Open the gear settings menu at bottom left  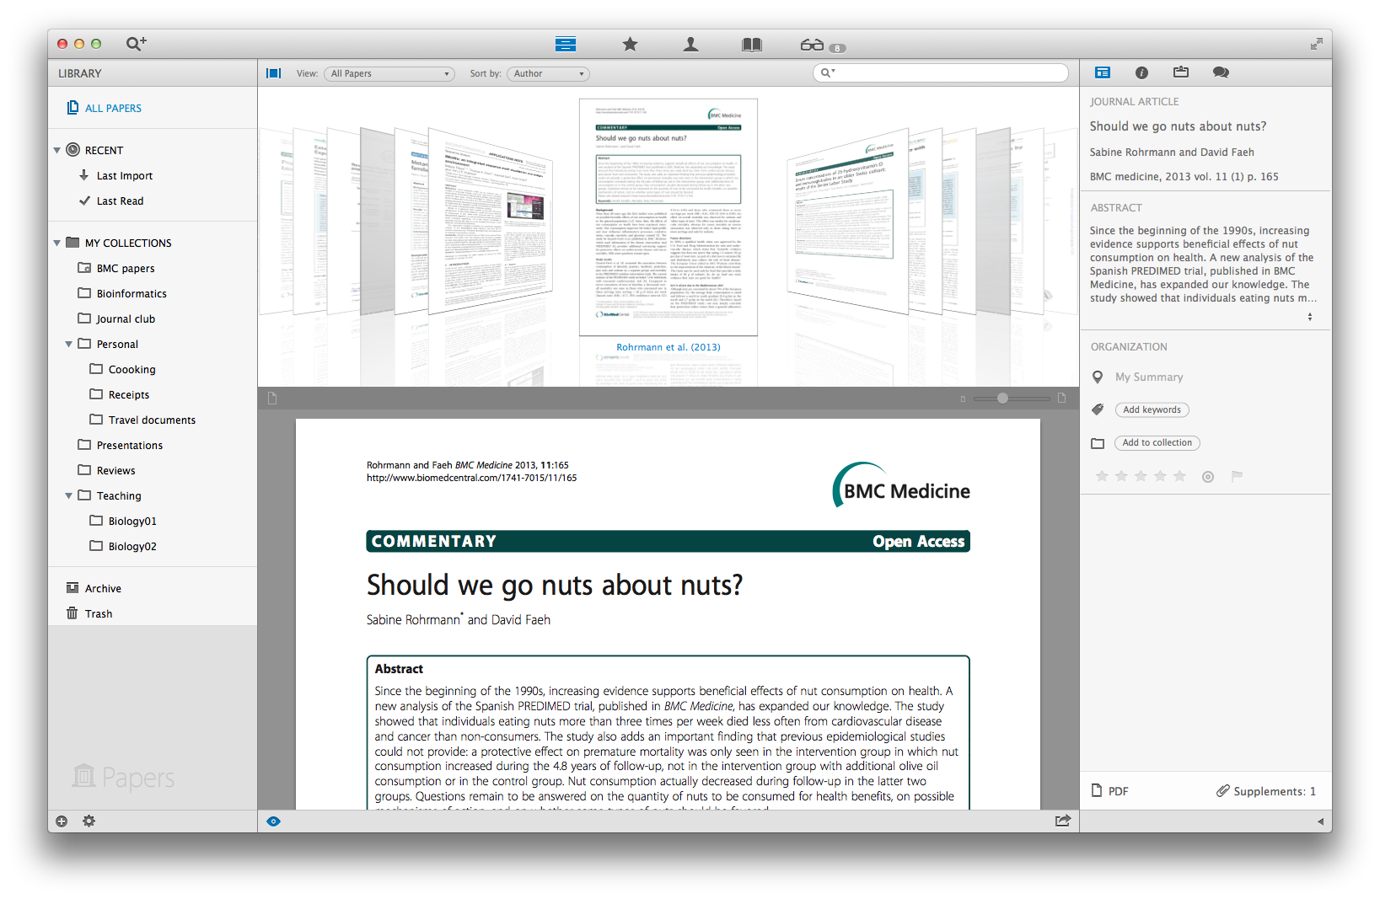coord(89,821)
